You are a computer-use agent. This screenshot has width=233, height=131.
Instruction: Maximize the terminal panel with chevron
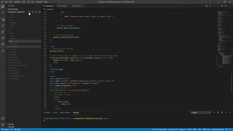[226, 112]
